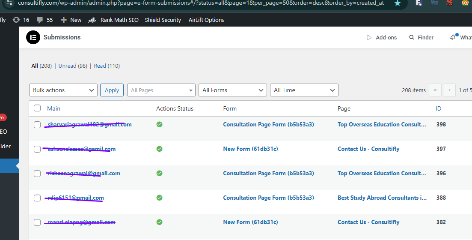Viewport: 472px width, 240px height.
Task: Click green status checkmark for submission 382
Action: tap(160, 222)
